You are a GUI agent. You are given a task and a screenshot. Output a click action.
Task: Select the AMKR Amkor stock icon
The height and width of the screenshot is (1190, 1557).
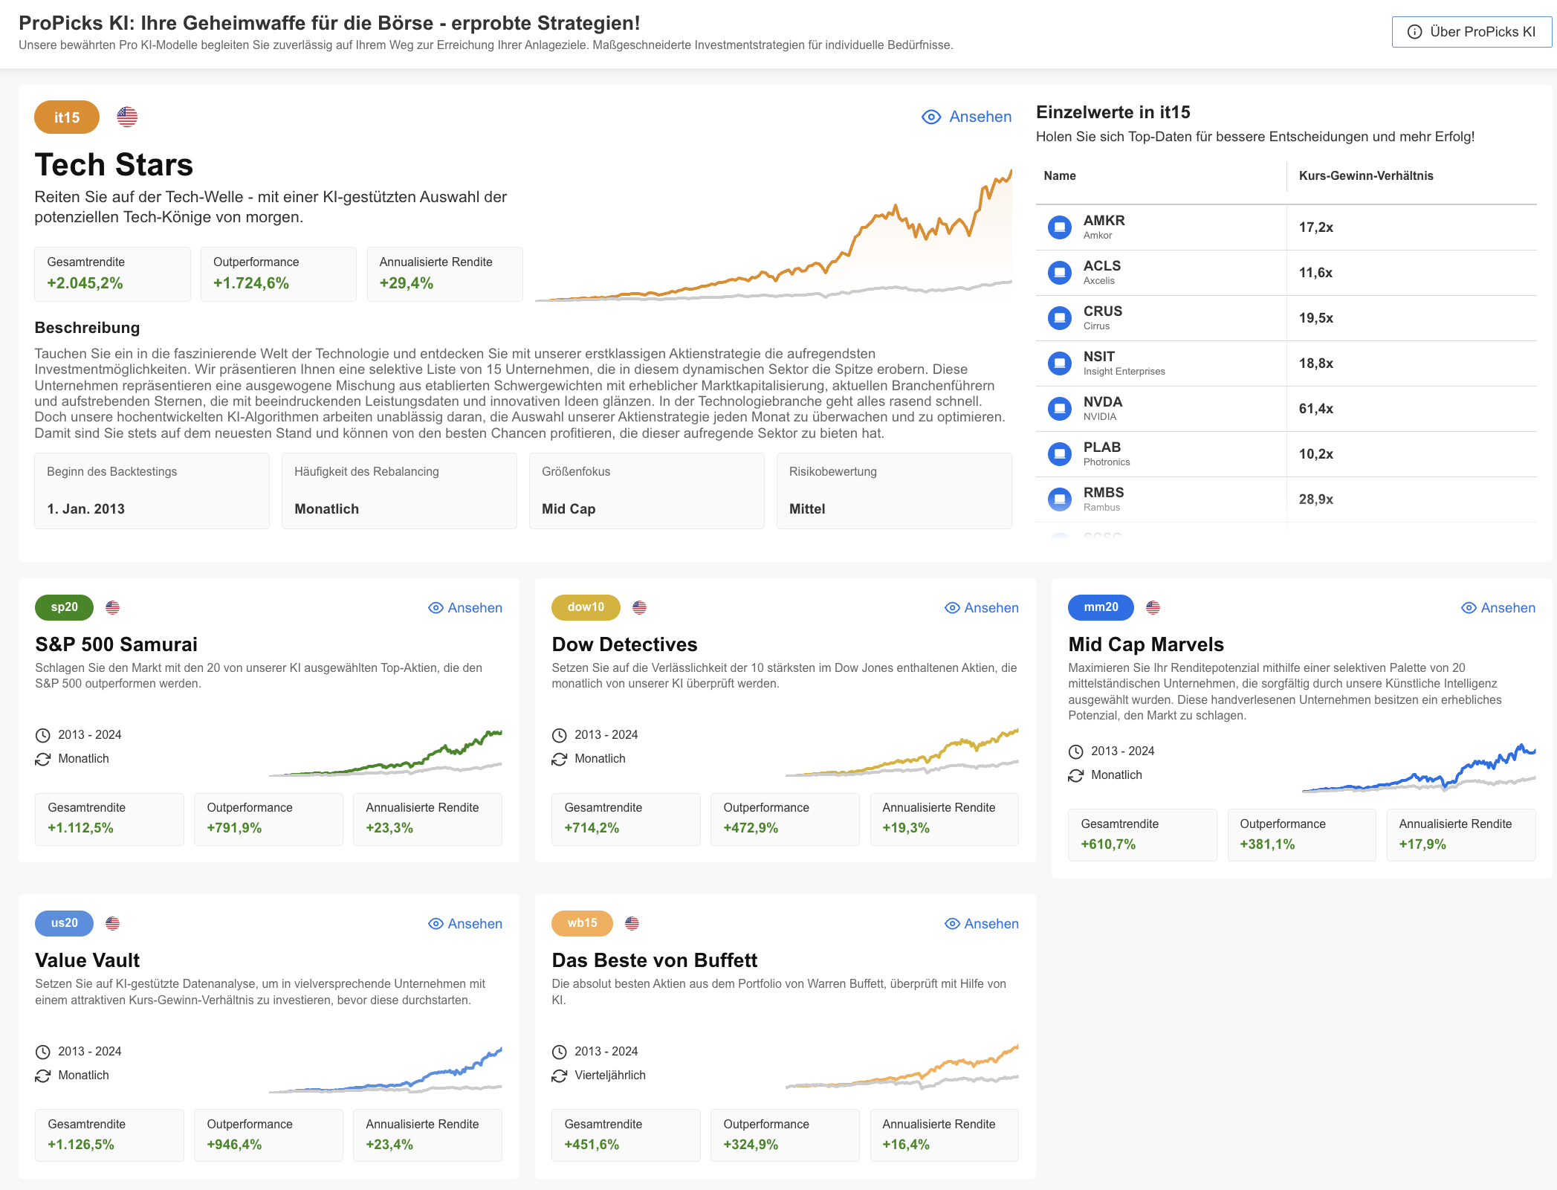pyautogui.click(x=1059, y=227)
